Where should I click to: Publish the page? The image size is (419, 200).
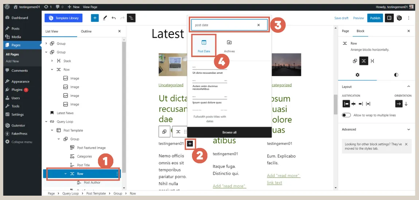(x=375, y=18)
